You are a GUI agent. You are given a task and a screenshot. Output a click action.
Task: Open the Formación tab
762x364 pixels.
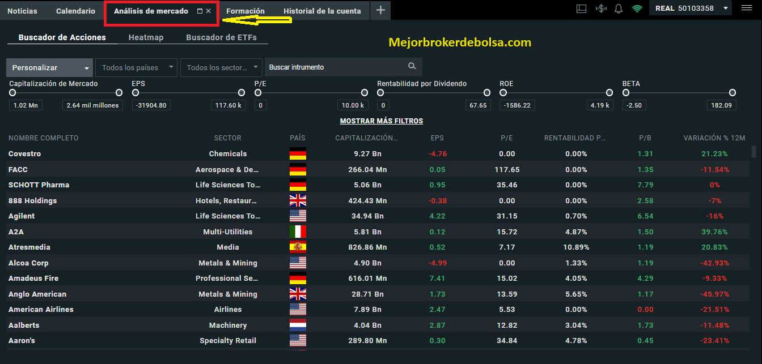tap(245, 11)
